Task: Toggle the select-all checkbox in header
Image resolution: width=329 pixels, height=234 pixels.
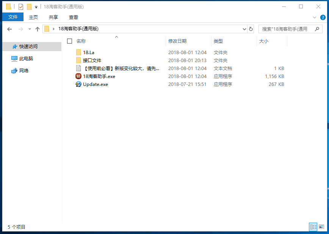Action: (69, 41)
